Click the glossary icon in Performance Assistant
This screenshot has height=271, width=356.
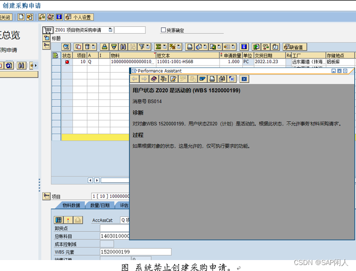pos(202,79)
